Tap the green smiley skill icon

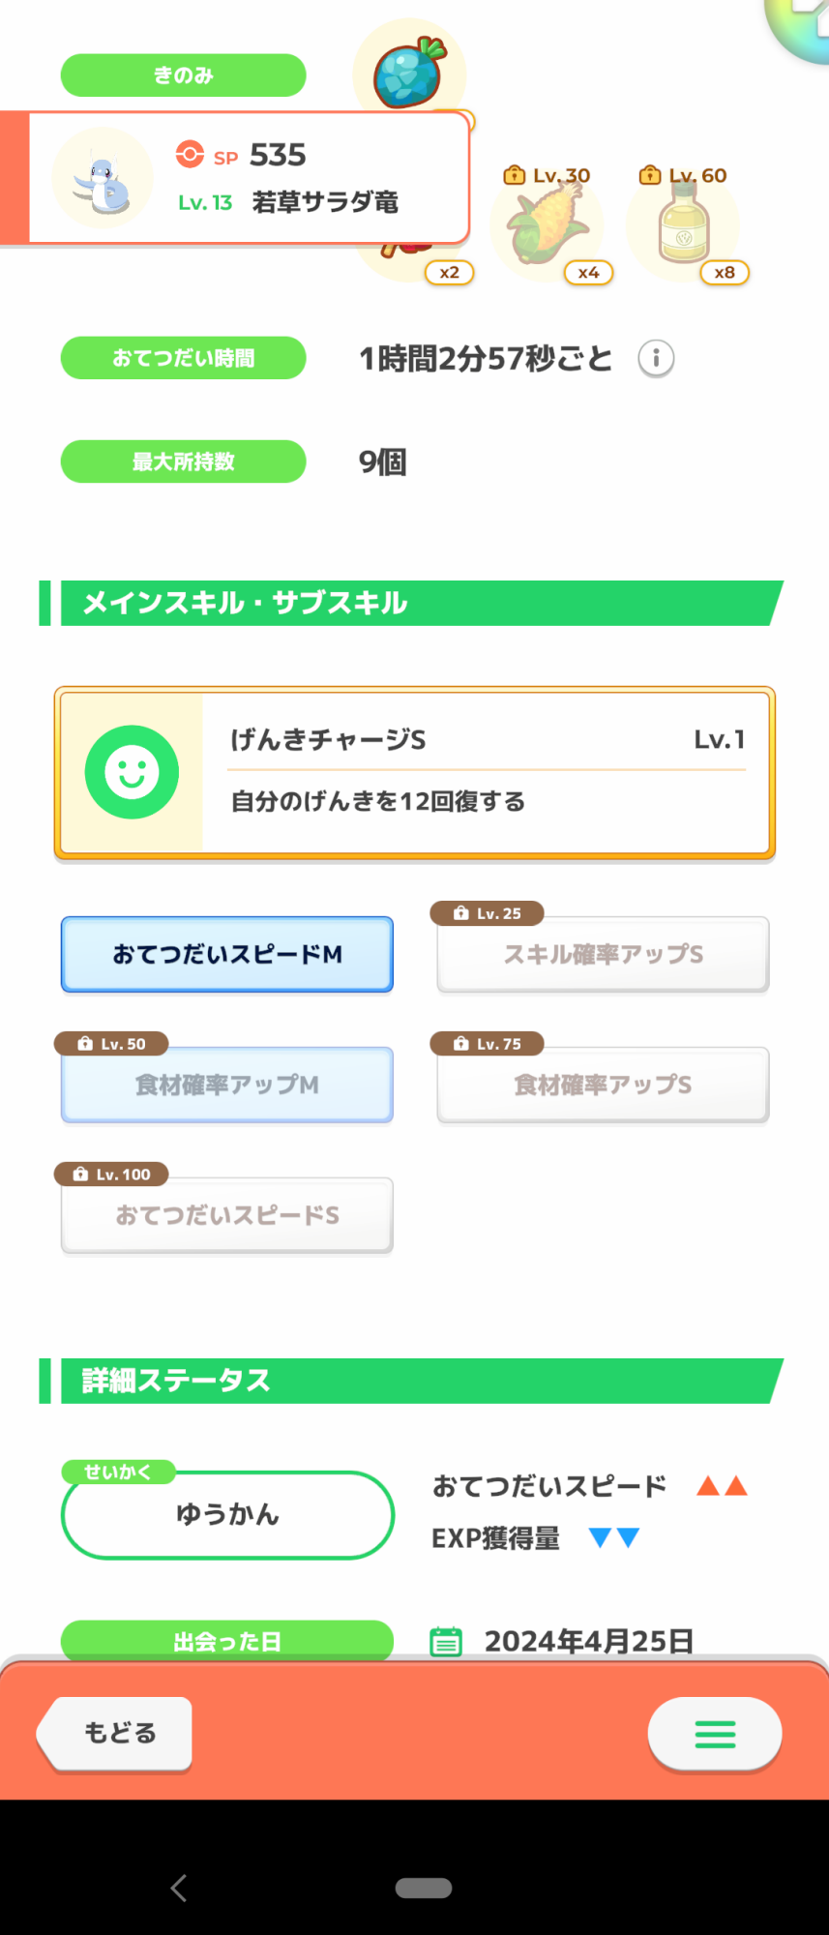point(132,772)
